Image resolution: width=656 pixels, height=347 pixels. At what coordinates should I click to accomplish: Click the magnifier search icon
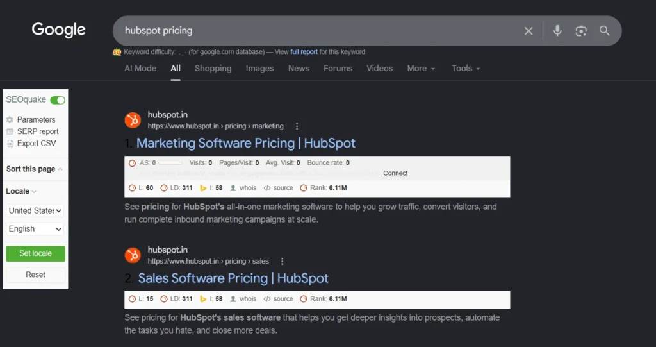pos(604,31)
